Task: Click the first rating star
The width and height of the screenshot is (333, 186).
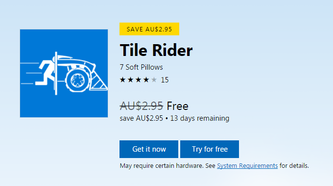Action: 122,80
